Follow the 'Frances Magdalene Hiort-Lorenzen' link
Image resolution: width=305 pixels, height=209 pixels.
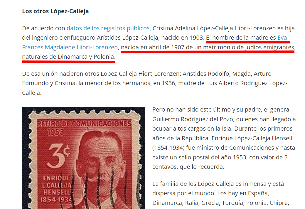pos(70,47)
